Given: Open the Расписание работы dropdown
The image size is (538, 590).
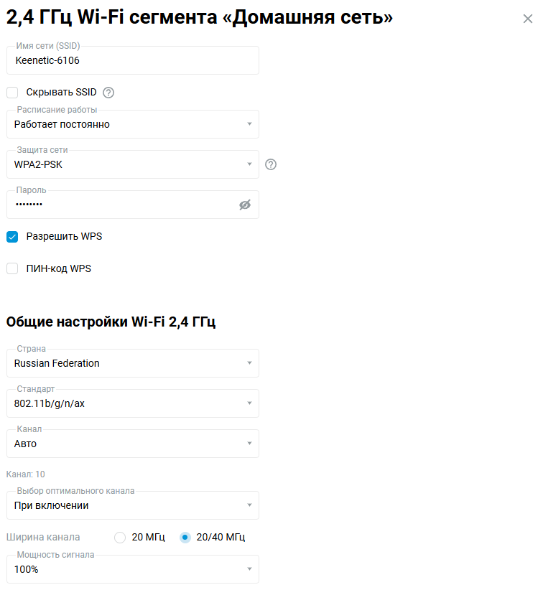Looking at the screenshot, I should pyautogui.click(x=133, y=124).
